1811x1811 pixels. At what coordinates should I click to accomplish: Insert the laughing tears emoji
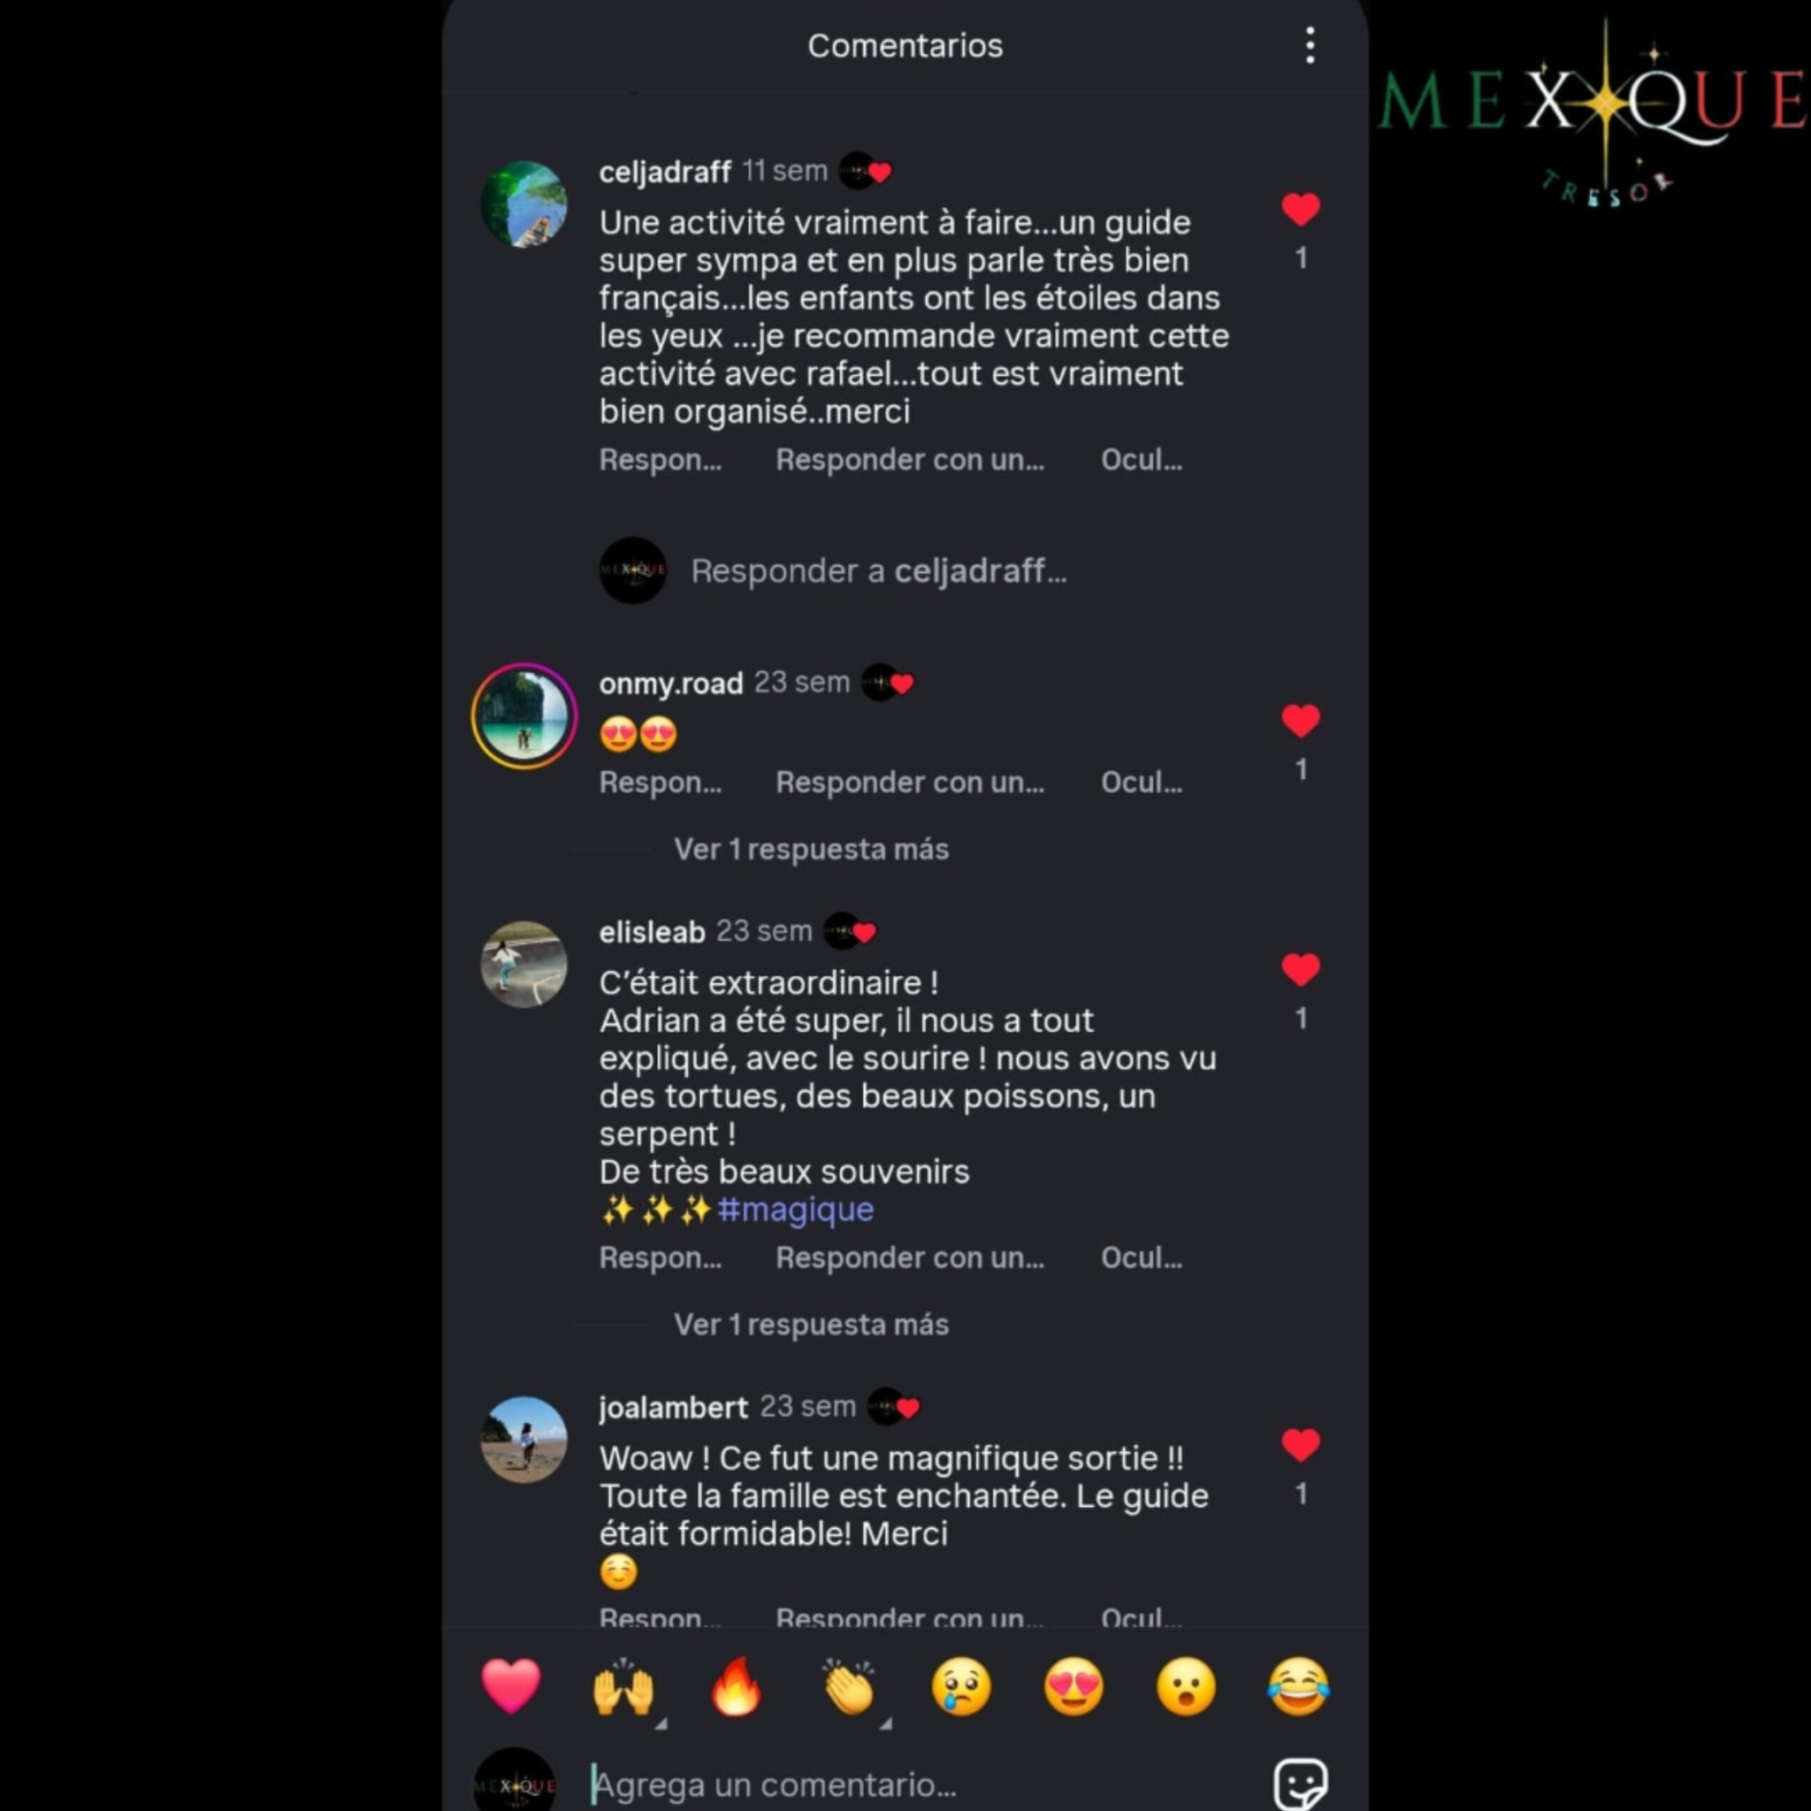[1298, 1686]
